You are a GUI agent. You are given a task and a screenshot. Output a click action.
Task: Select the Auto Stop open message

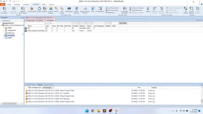pyautogui.click(x=49, y=99)
